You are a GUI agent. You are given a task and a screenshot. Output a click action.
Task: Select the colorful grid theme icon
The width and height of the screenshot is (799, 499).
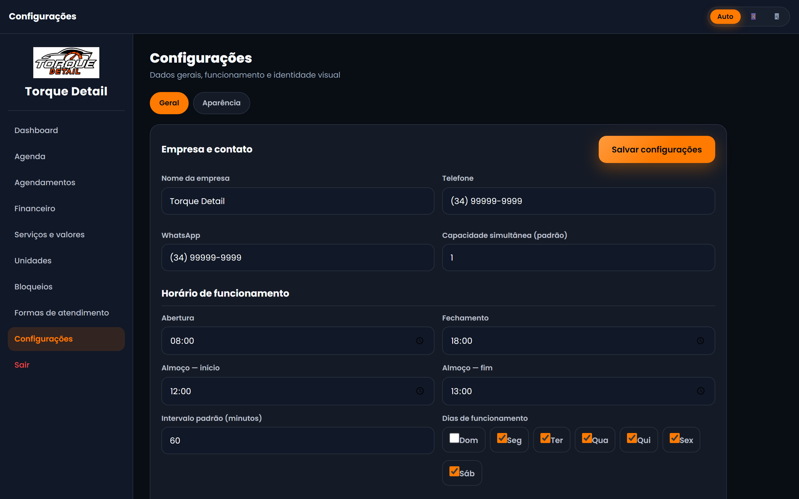(753, 17)
